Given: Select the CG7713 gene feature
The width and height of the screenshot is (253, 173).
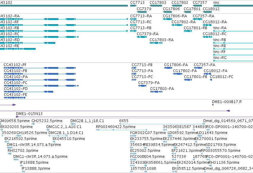Looking at the screenshot, I should click(133, 6).
